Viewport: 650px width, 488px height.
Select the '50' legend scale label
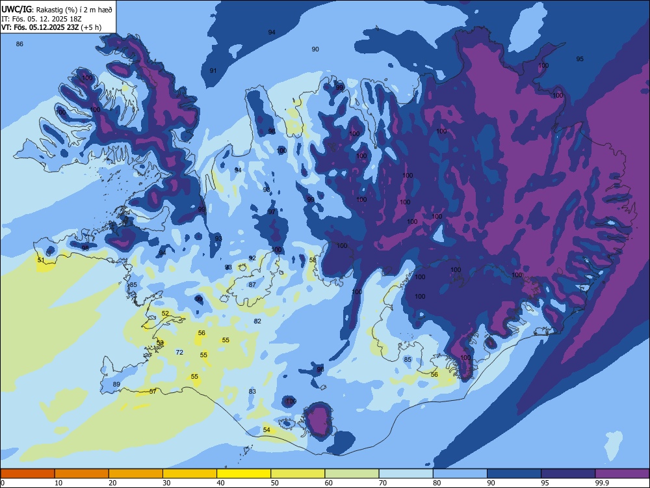[275, 483]
